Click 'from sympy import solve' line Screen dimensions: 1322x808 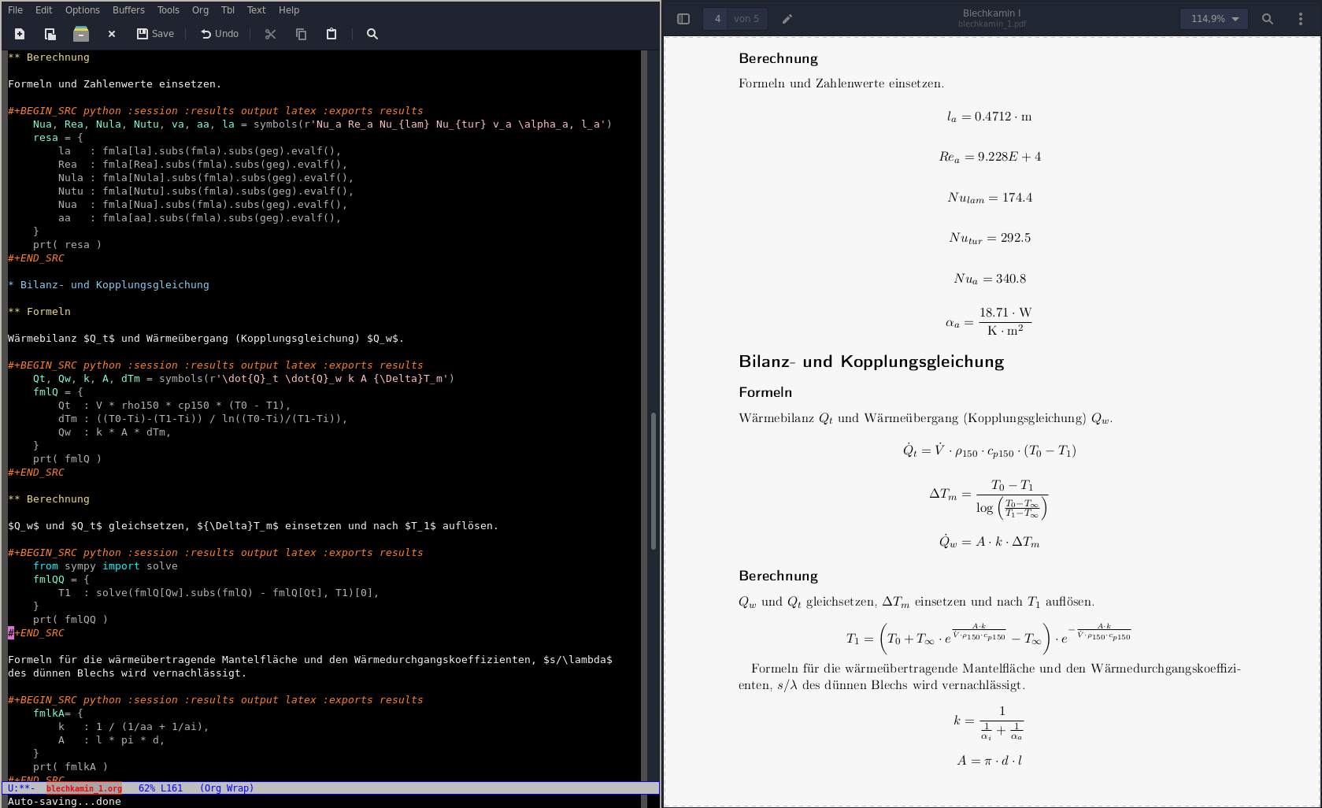point(106,566)
